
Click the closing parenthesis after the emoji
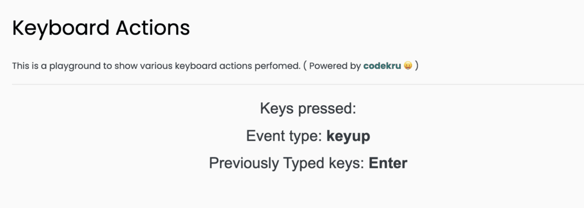coord(417,66)
